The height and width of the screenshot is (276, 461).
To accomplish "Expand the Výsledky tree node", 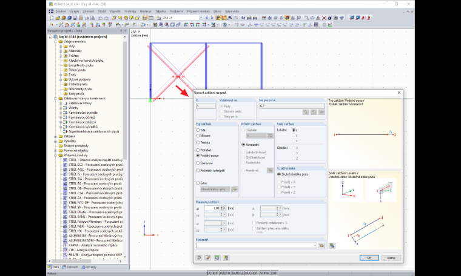I will [56, 141].
